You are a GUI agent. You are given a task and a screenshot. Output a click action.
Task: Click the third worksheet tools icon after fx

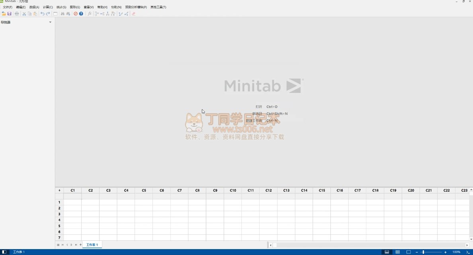click(107, 14)
